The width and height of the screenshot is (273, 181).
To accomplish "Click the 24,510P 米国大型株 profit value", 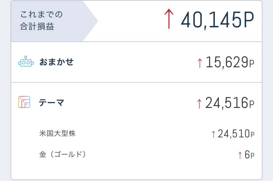I will tap(236, 134).
